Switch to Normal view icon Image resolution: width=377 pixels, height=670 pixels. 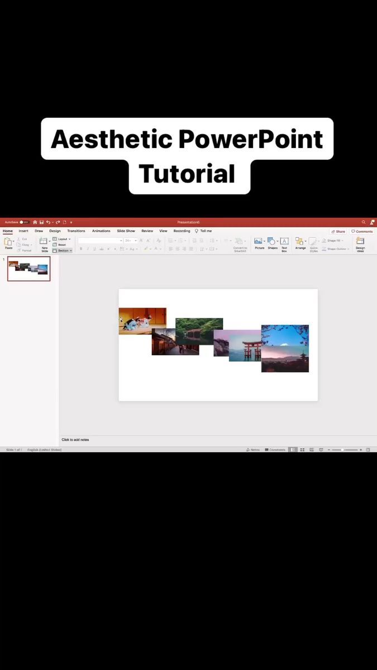pyautogui.click(x=293, y=449)
